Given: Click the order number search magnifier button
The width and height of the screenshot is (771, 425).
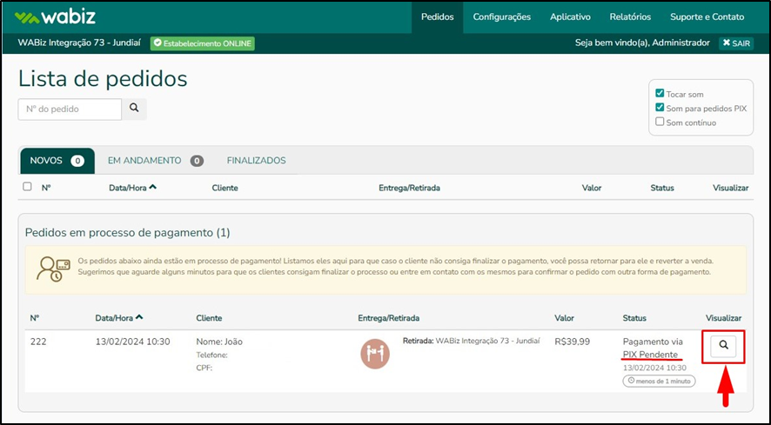Looking at the screenshot, I should (x=134, y=109).
